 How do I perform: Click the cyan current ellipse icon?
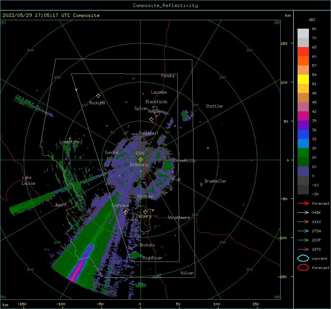click(303, 258)
